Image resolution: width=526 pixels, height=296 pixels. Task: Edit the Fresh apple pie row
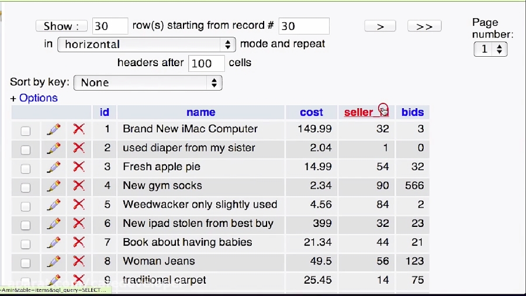[54, 167]
